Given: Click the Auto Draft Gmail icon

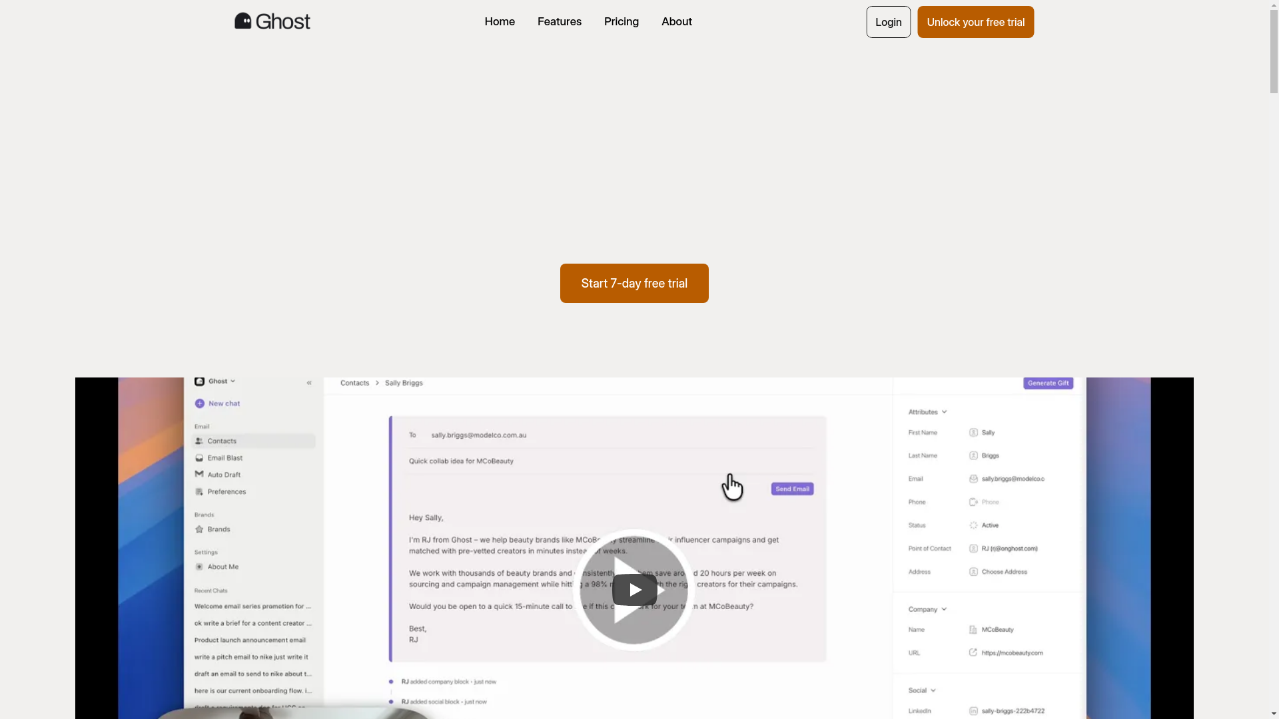Looking at the screenshot, I should point(199,475).
